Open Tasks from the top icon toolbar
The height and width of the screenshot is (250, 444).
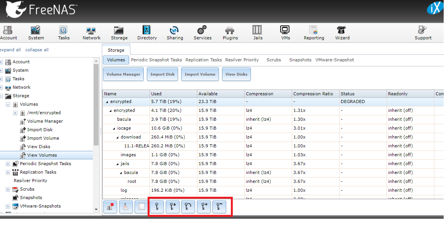(64, 32)
